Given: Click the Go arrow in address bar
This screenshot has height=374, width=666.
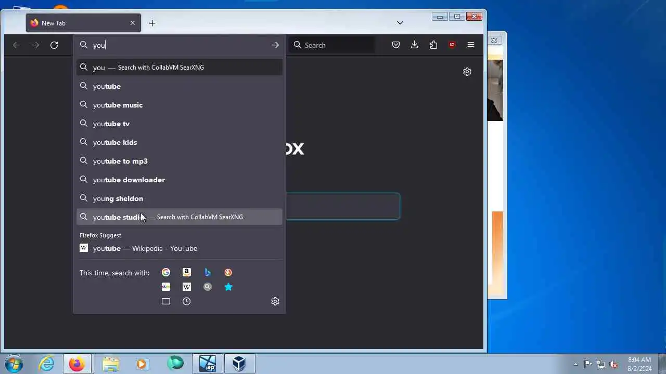Looking at the screenshot, I should (x=275, y=45).
